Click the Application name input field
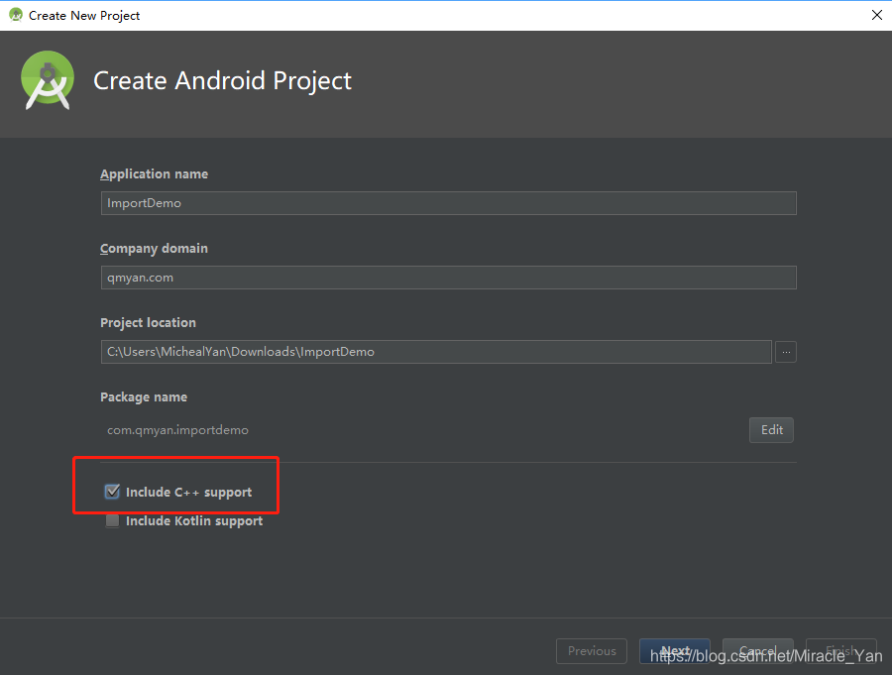 point(448,203)
